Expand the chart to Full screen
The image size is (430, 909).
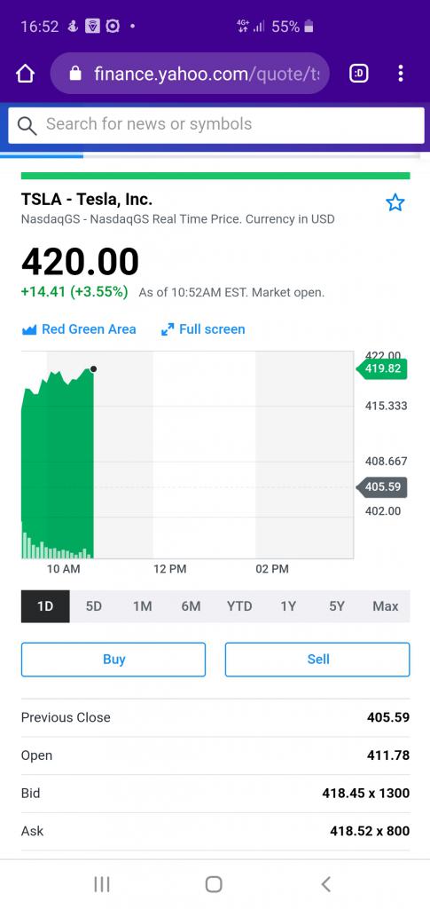tap(203, 329)
